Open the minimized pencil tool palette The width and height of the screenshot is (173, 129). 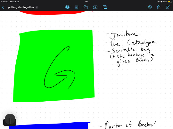10,120
